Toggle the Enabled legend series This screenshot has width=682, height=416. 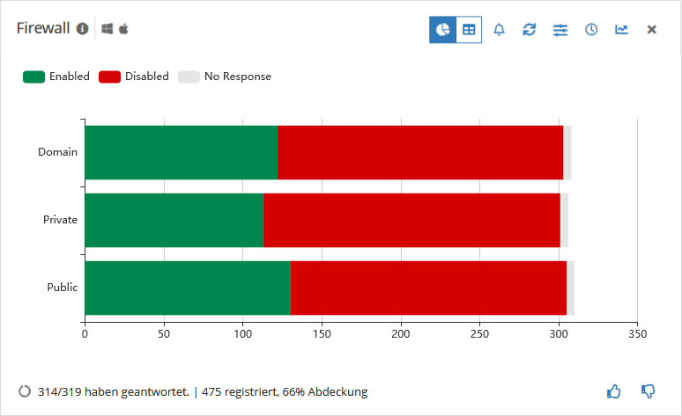56,77
